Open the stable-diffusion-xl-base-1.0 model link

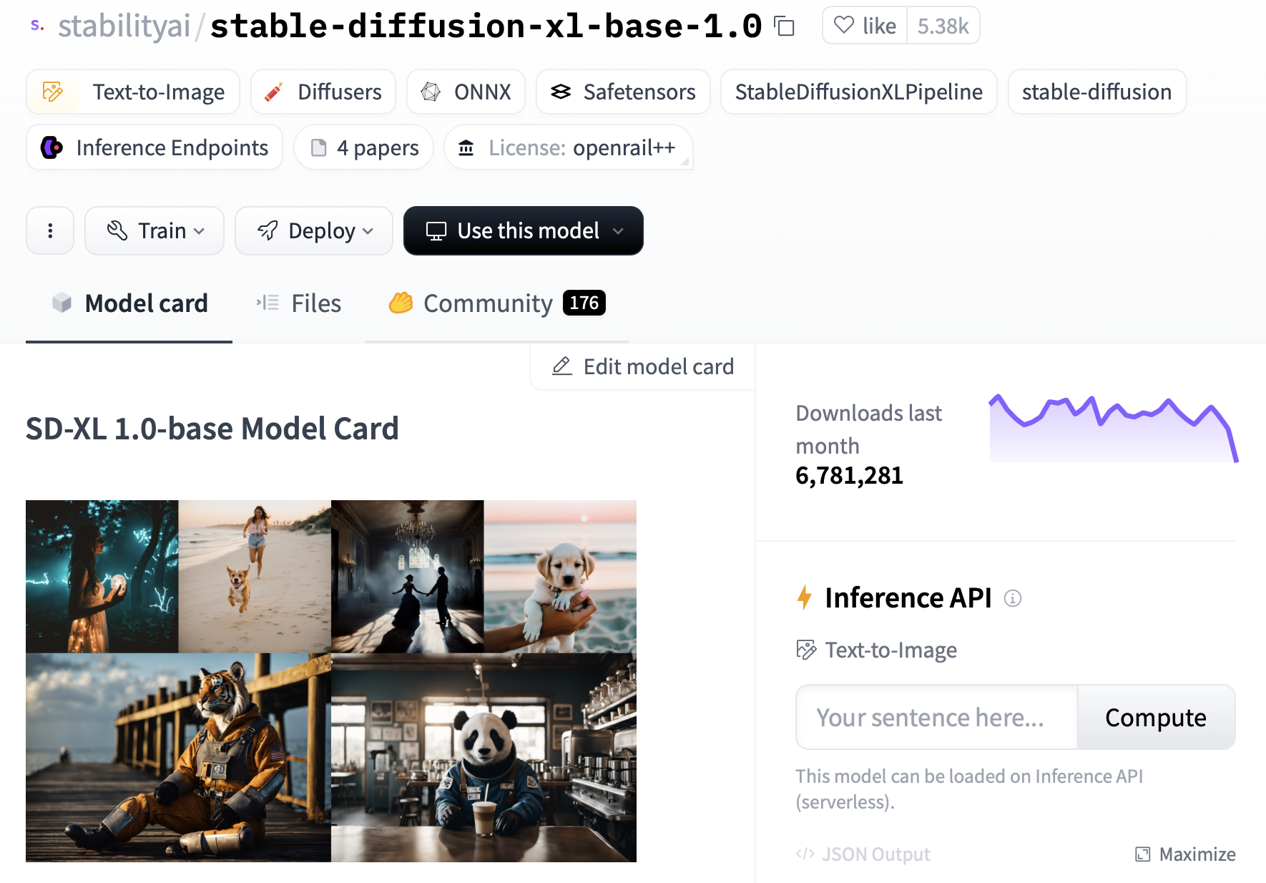point(486,26)
